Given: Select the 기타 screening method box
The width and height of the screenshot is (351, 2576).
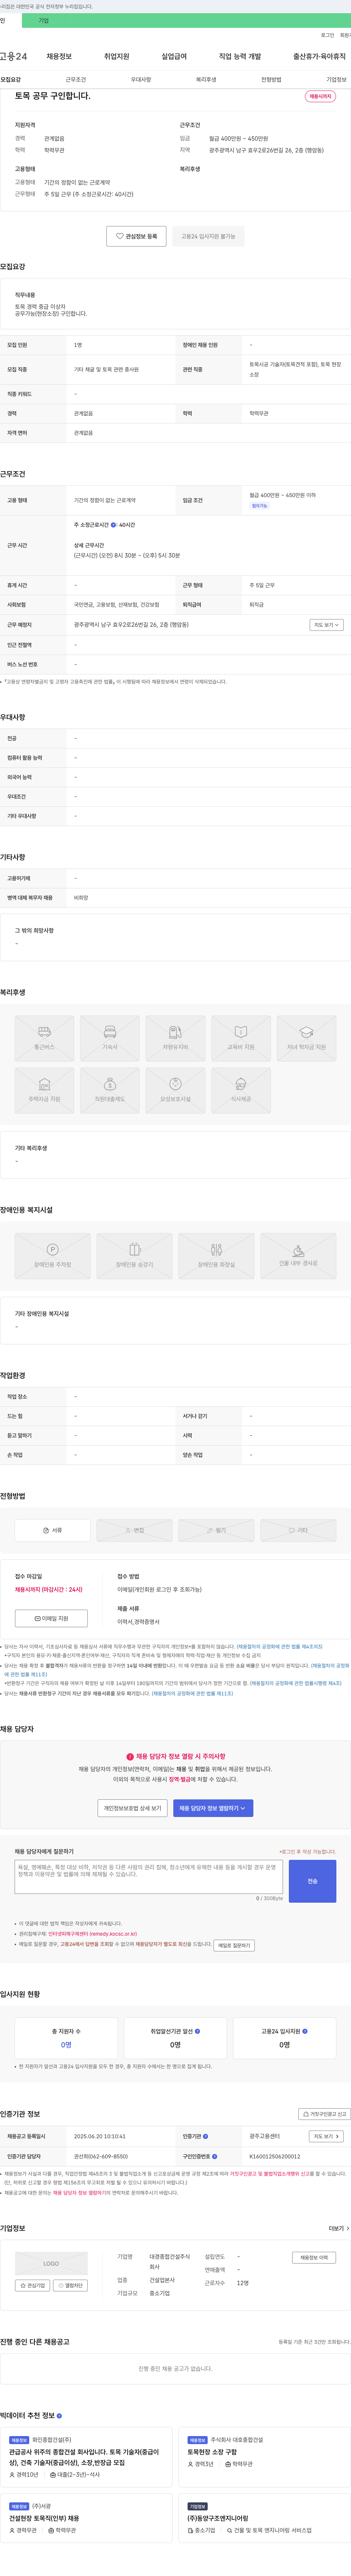Looking at the screenshot, I should [x=298, y=1530].
